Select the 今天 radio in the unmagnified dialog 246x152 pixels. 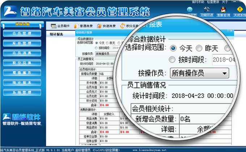pyautogui.click(x=97, y=43)
